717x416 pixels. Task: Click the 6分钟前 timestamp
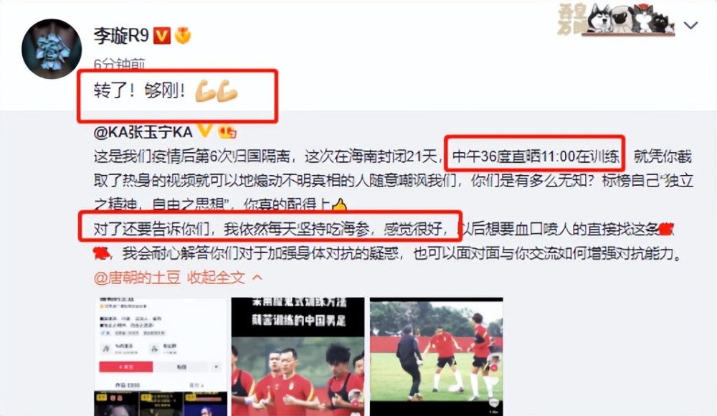click(119, 64)
